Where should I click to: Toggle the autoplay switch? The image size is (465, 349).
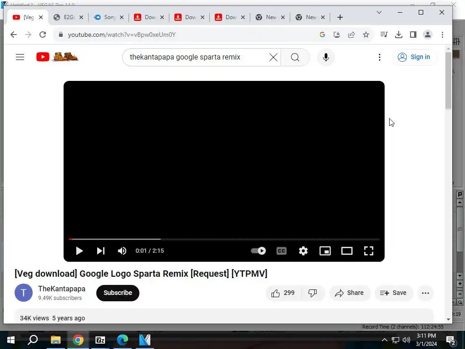[x=258, y=251]
